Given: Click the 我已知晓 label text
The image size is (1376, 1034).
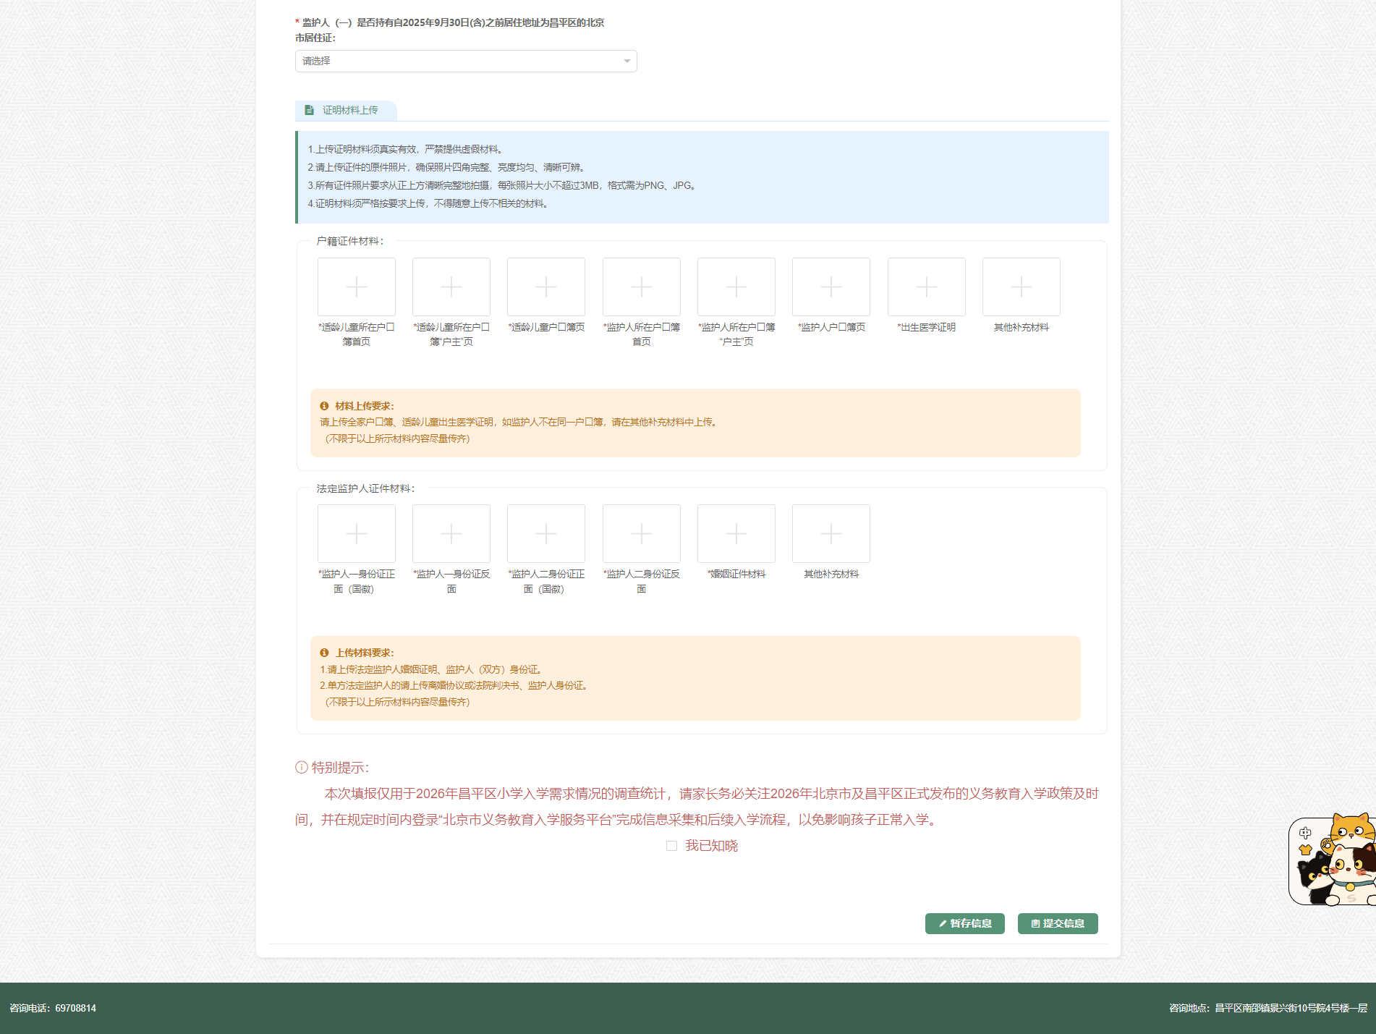Looking at the screenshot, I should click(x=711, y=846).
